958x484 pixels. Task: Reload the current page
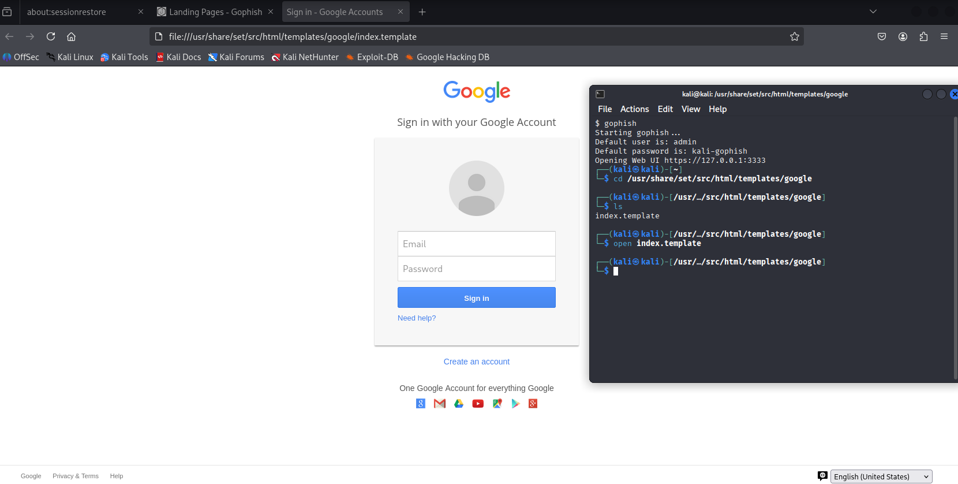coord(51,36)
